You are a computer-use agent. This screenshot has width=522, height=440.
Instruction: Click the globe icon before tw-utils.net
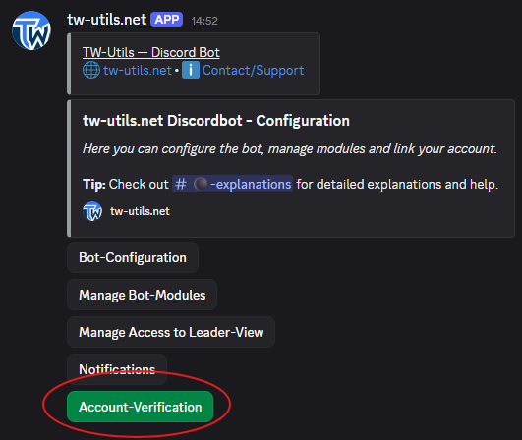click(x=91, y=70)
